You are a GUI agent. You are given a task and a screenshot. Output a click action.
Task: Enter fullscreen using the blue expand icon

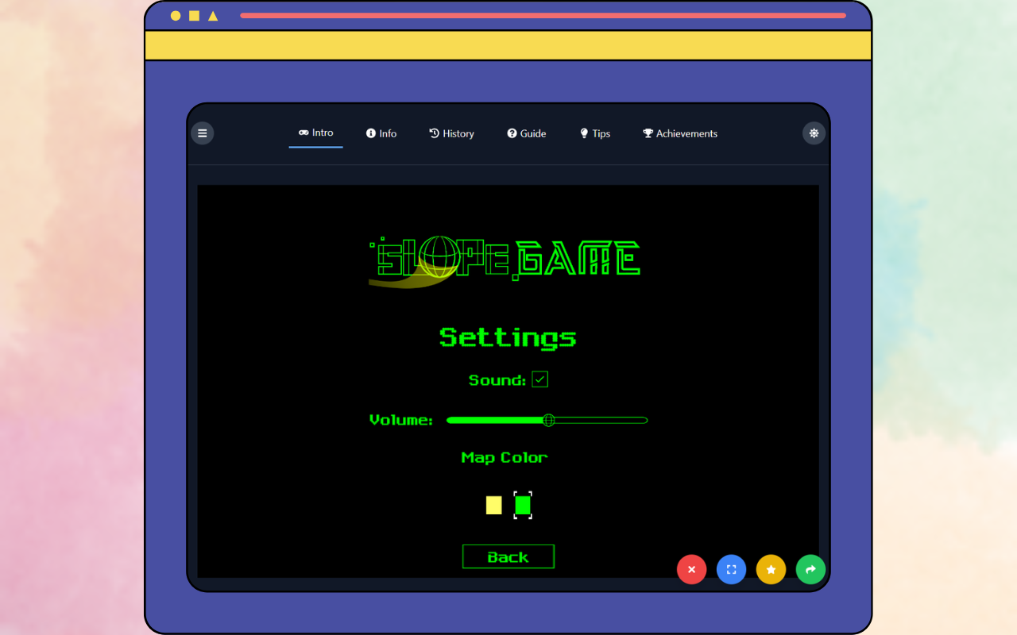coord(731,569)
